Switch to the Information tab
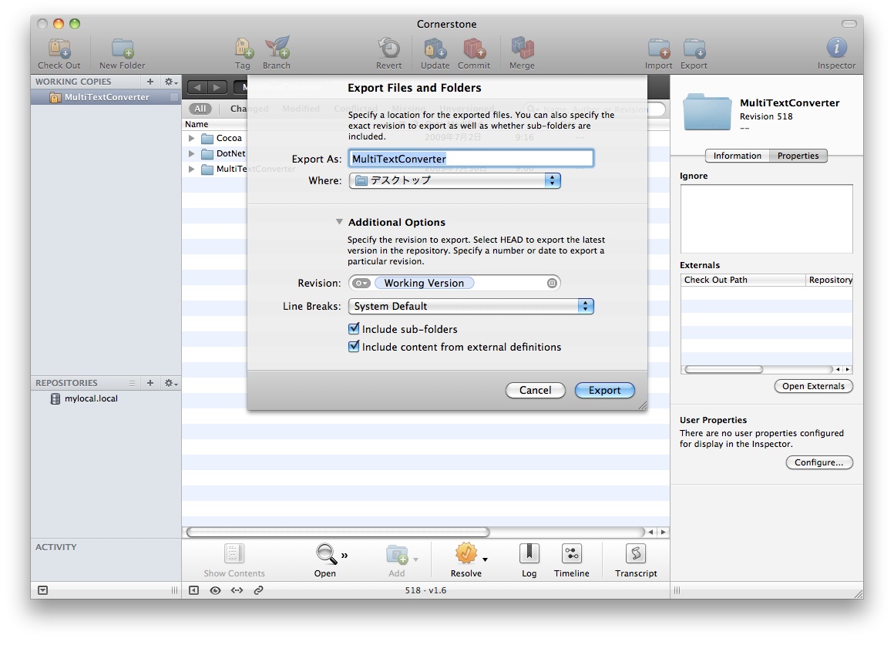The height and width of the screenshot is (645, 894). coord(738,156)
